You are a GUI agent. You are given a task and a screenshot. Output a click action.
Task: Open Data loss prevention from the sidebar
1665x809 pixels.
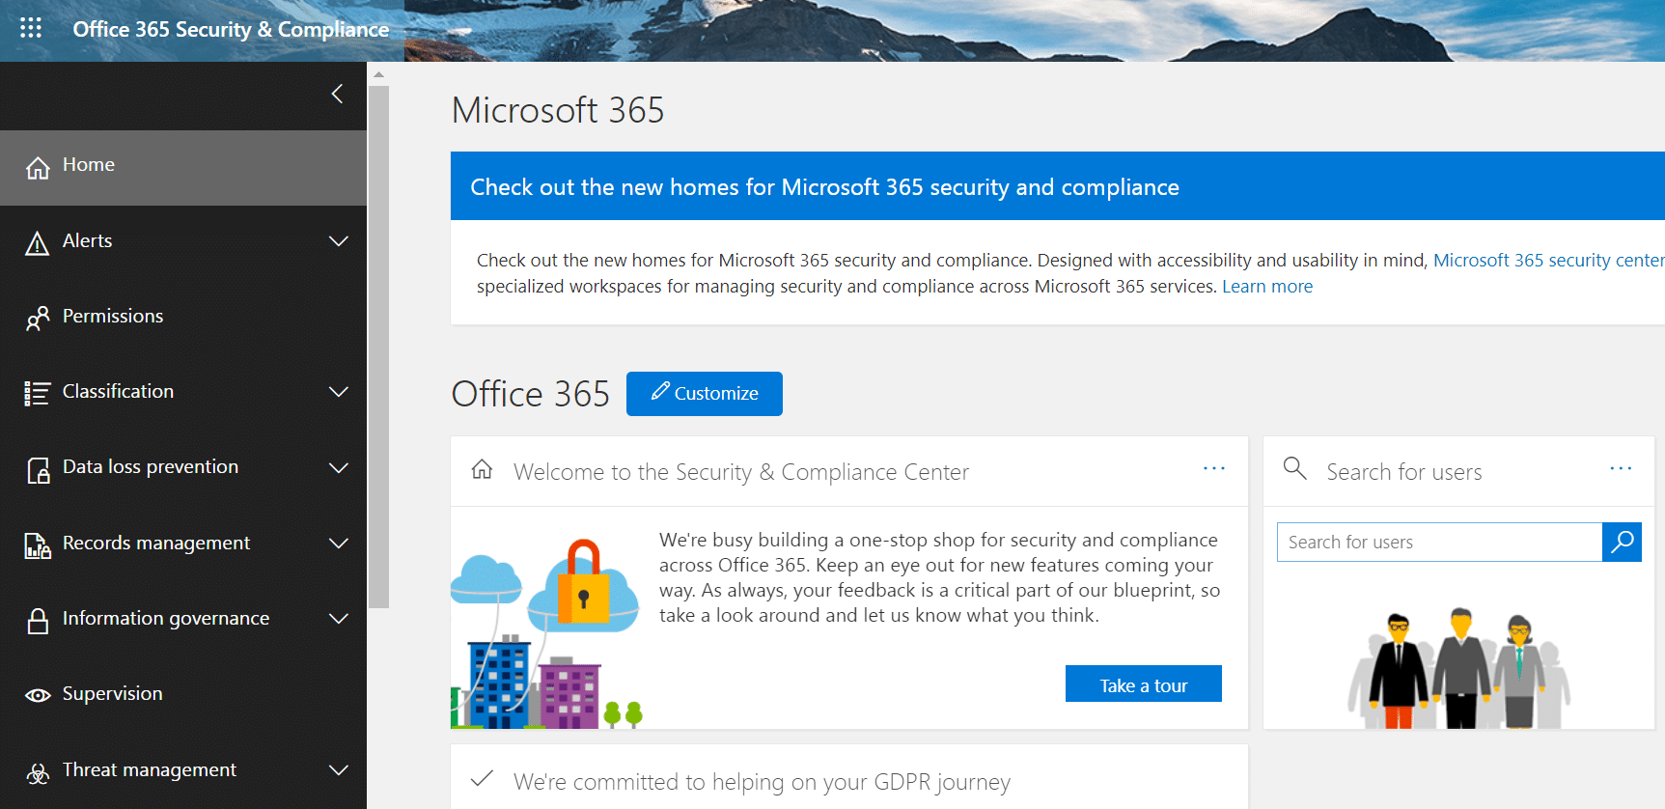click(x=150, y=466)
